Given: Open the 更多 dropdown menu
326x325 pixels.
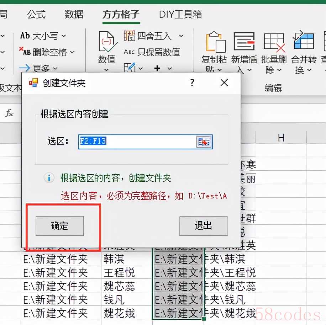Looking at the screenshot, I should 55,68.
